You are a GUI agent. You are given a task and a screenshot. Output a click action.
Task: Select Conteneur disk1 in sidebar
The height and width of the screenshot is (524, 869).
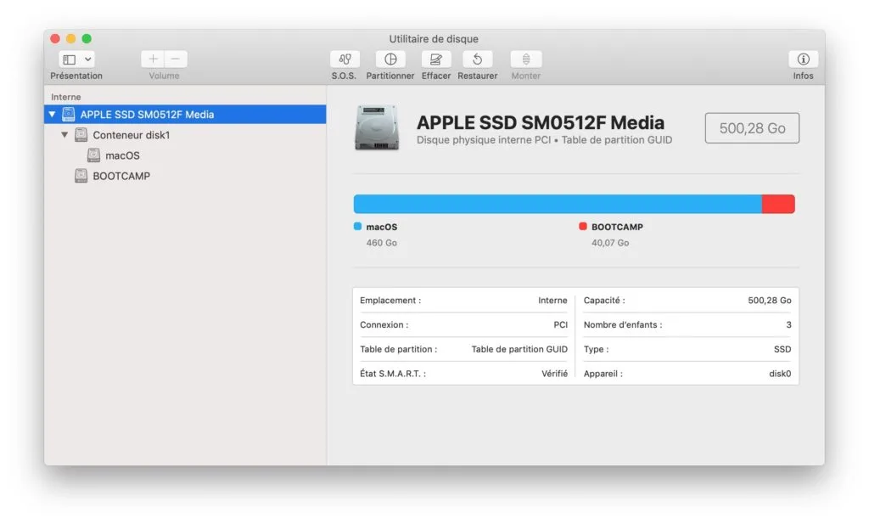tap(185, 135)
